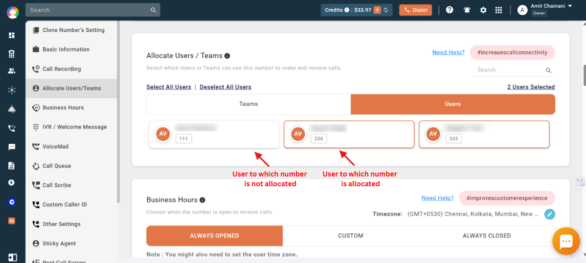Open the dial-pad numbers icon in the left rail
The height and width of the screenshot is (263, 586).
(12, 54)
